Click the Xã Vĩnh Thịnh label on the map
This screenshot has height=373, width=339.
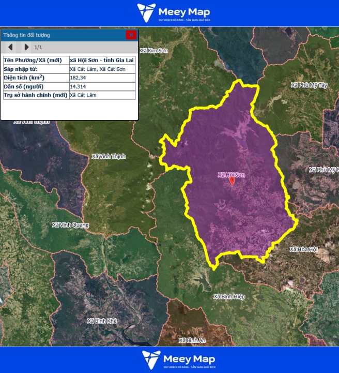click(x=108, y=156)
